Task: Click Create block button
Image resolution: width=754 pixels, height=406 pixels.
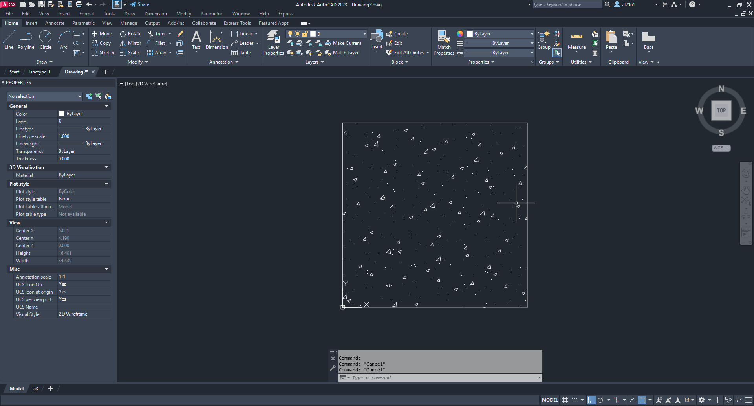Action: click(397, 34)
